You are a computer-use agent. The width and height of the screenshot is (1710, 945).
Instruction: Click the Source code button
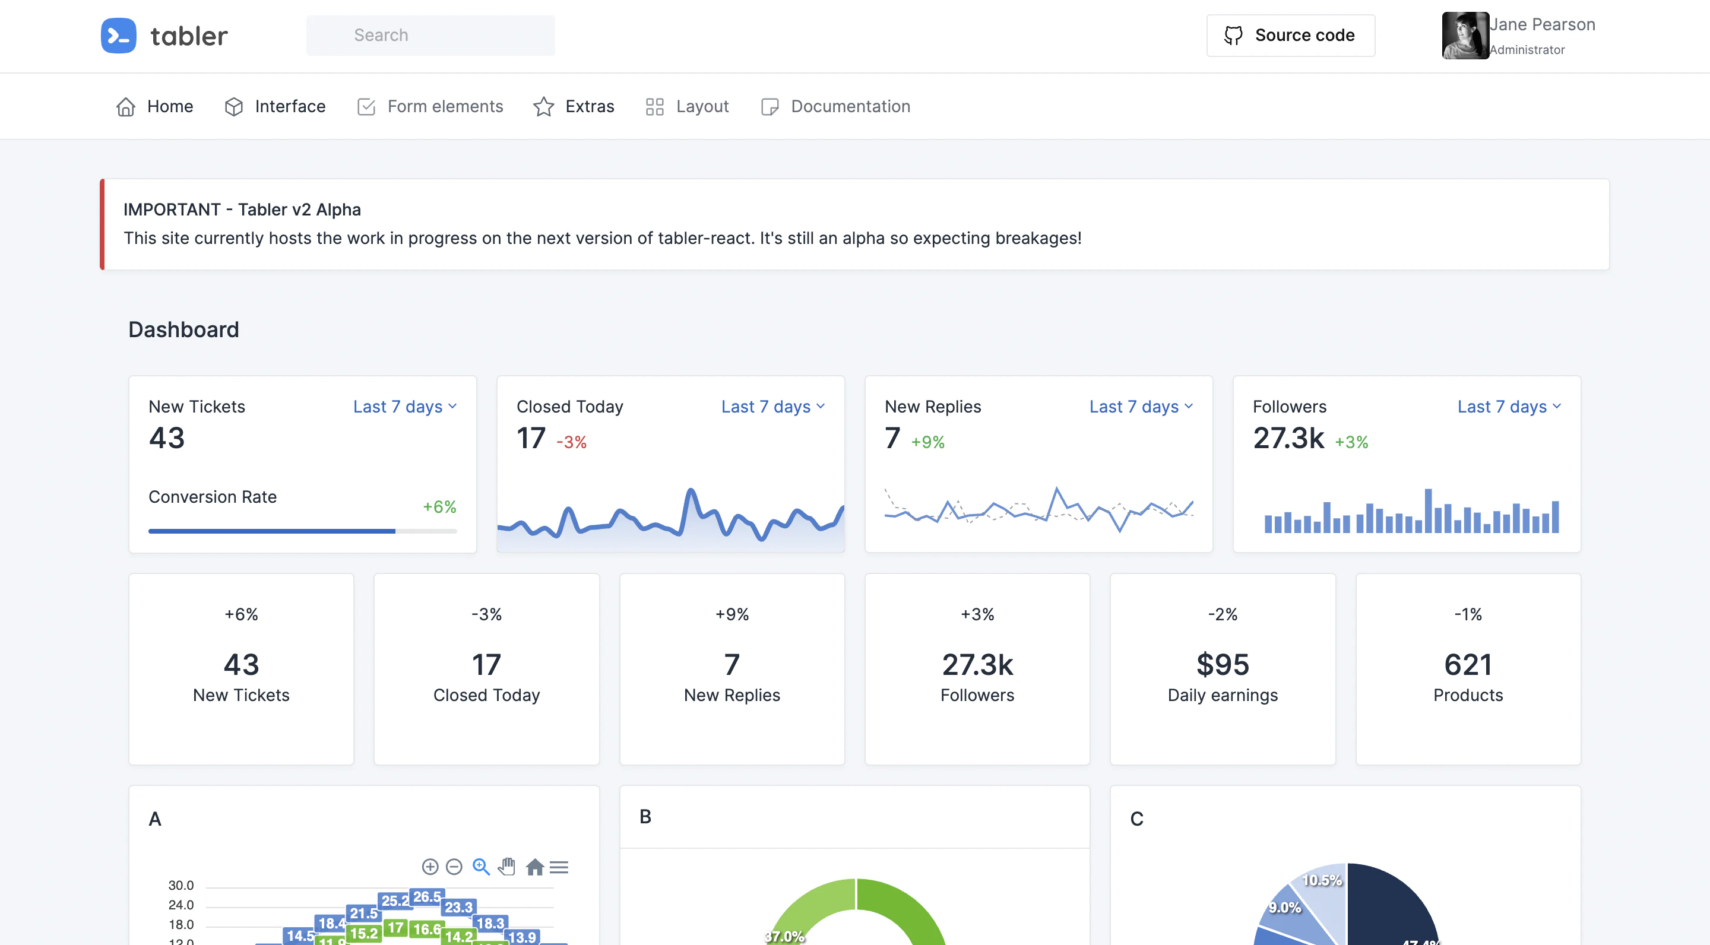pyautogui.click(x=1290, y=35)
